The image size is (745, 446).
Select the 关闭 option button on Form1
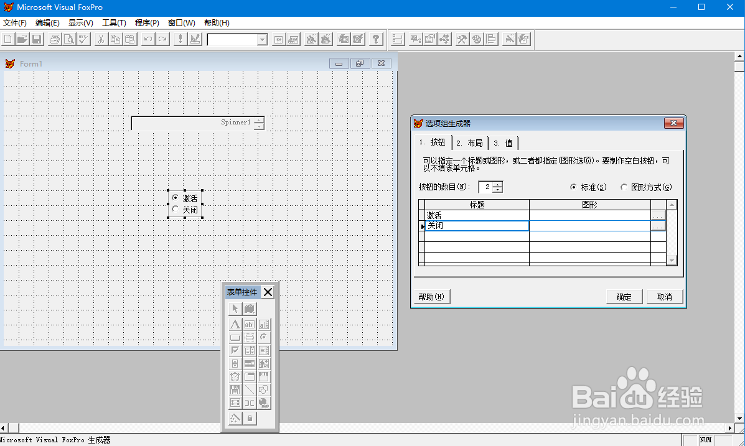click(x=176, y=209)
